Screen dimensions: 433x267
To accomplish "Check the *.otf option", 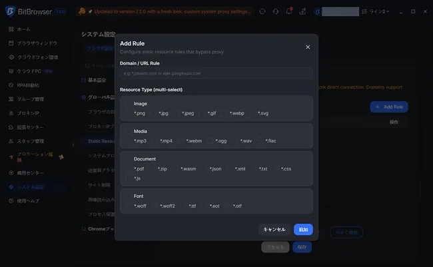I will pos(228,206).
